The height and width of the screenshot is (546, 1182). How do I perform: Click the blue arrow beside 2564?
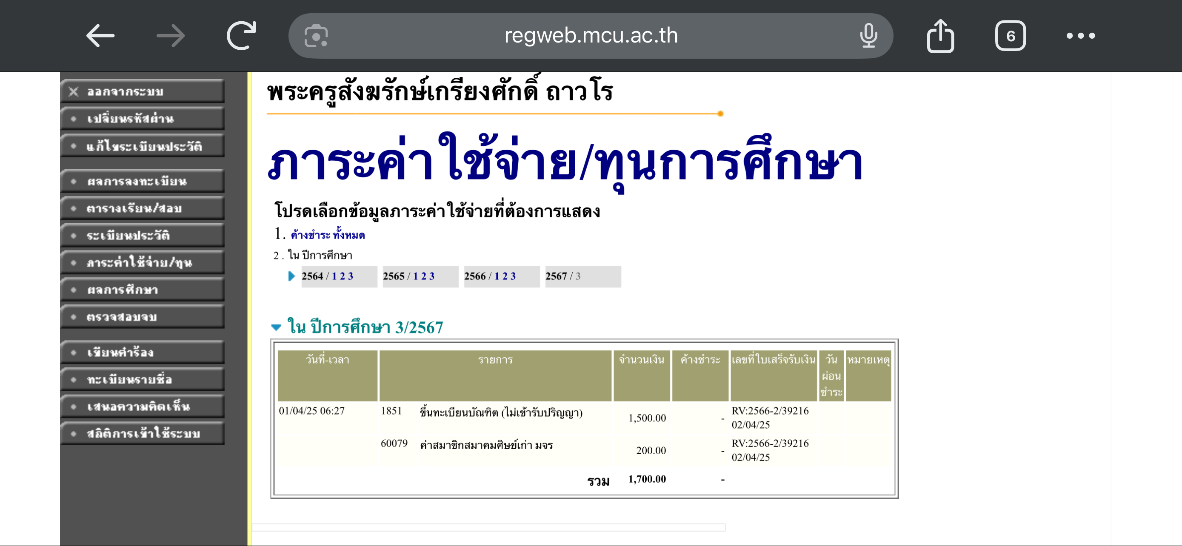[x=291, y=276]
